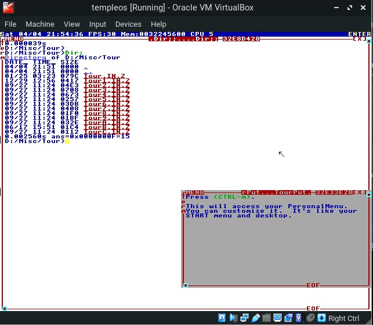Click MENU on the tour popup window
The width and height of the screenshot is (373, 325).
195,192
